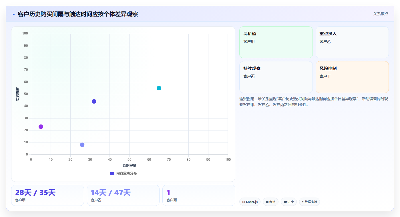Click the 内容重点分布 legend label
Screen dimensions: 400x217
pyautogui.click(x=126, y=174)
